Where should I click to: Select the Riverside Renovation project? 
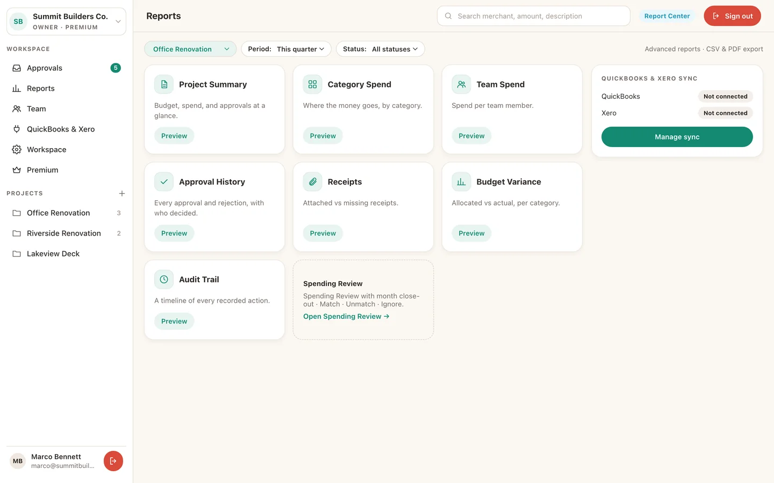[66, 233]
